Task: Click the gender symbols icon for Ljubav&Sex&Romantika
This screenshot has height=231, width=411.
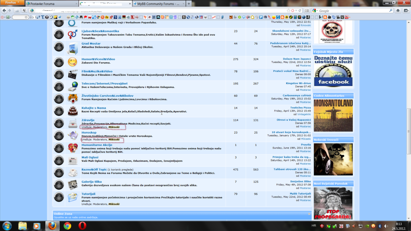Action: (73, 34)
